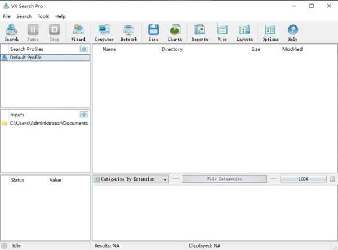The image size is (338, 250).
Task: Open the Reports toolbar icon
Action: pyautogui.click(x=199, y=32)
